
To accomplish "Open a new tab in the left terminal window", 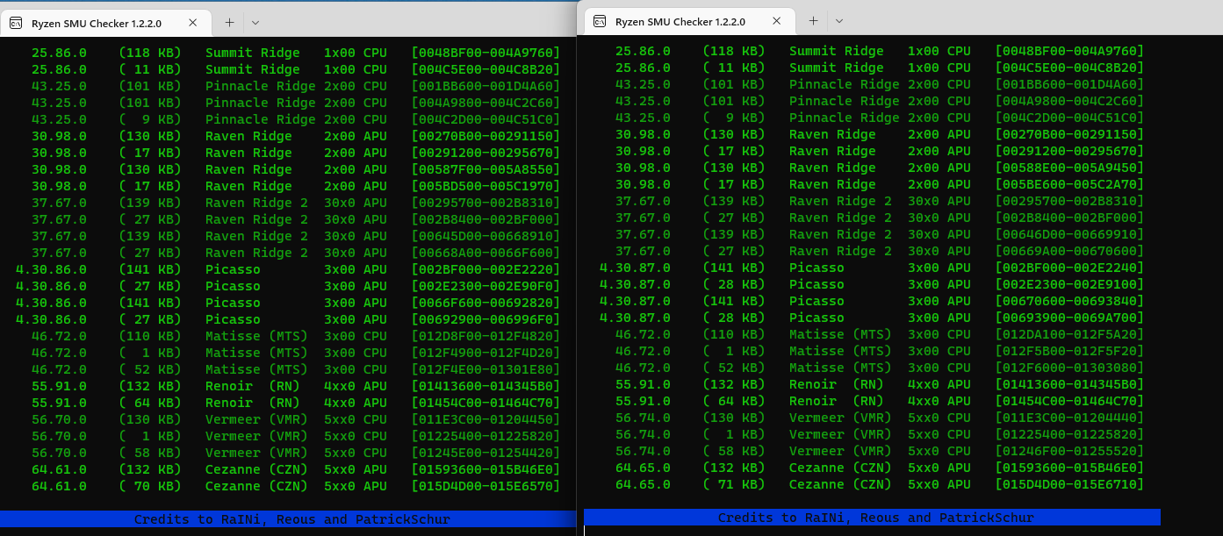I will [229, 23].
